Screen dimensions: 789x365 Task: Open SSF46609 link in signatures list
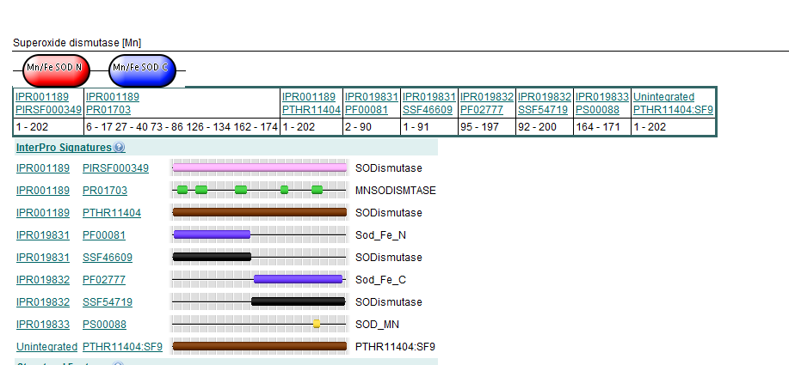tap(108, 258)
